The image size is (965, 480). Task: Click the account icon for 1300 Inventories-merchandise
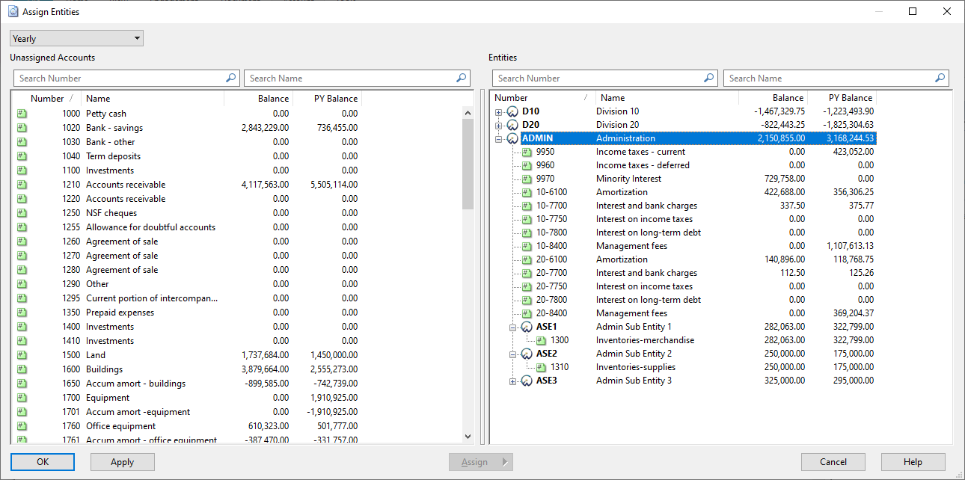pyautogui.click(x=541, y=340)
